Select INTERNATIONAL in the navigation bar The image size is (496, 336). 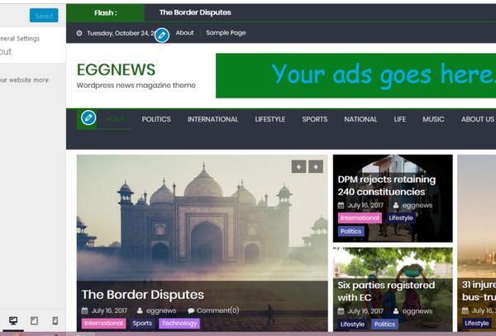[212, 119]
